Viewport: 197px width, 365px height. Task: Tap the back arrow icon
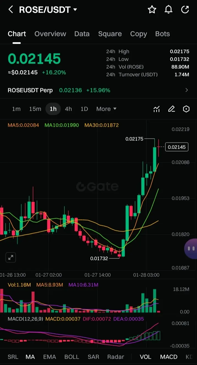pos(10,10)
